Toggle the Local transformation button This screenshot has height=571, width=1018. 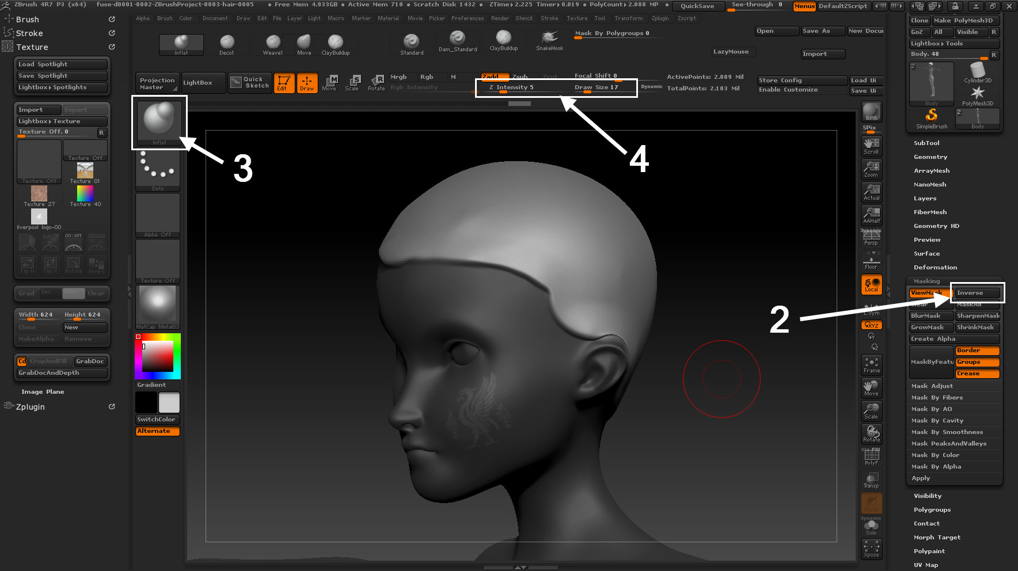tap(871, 284)
